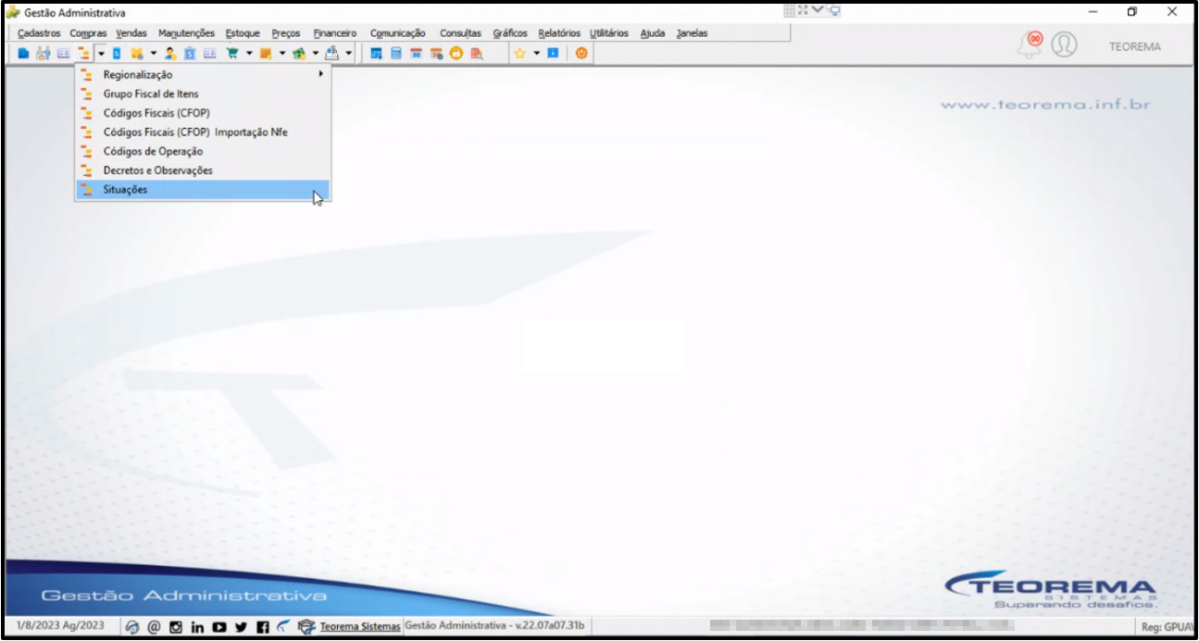1199x641 pixels.
Task: Expand the favorites star dropdown arrow
Action: [x=537, y=54]
